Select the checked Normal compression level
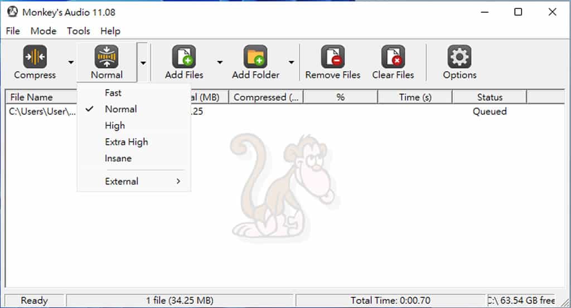This screenshot has height=308, width=571. (134, 109)
